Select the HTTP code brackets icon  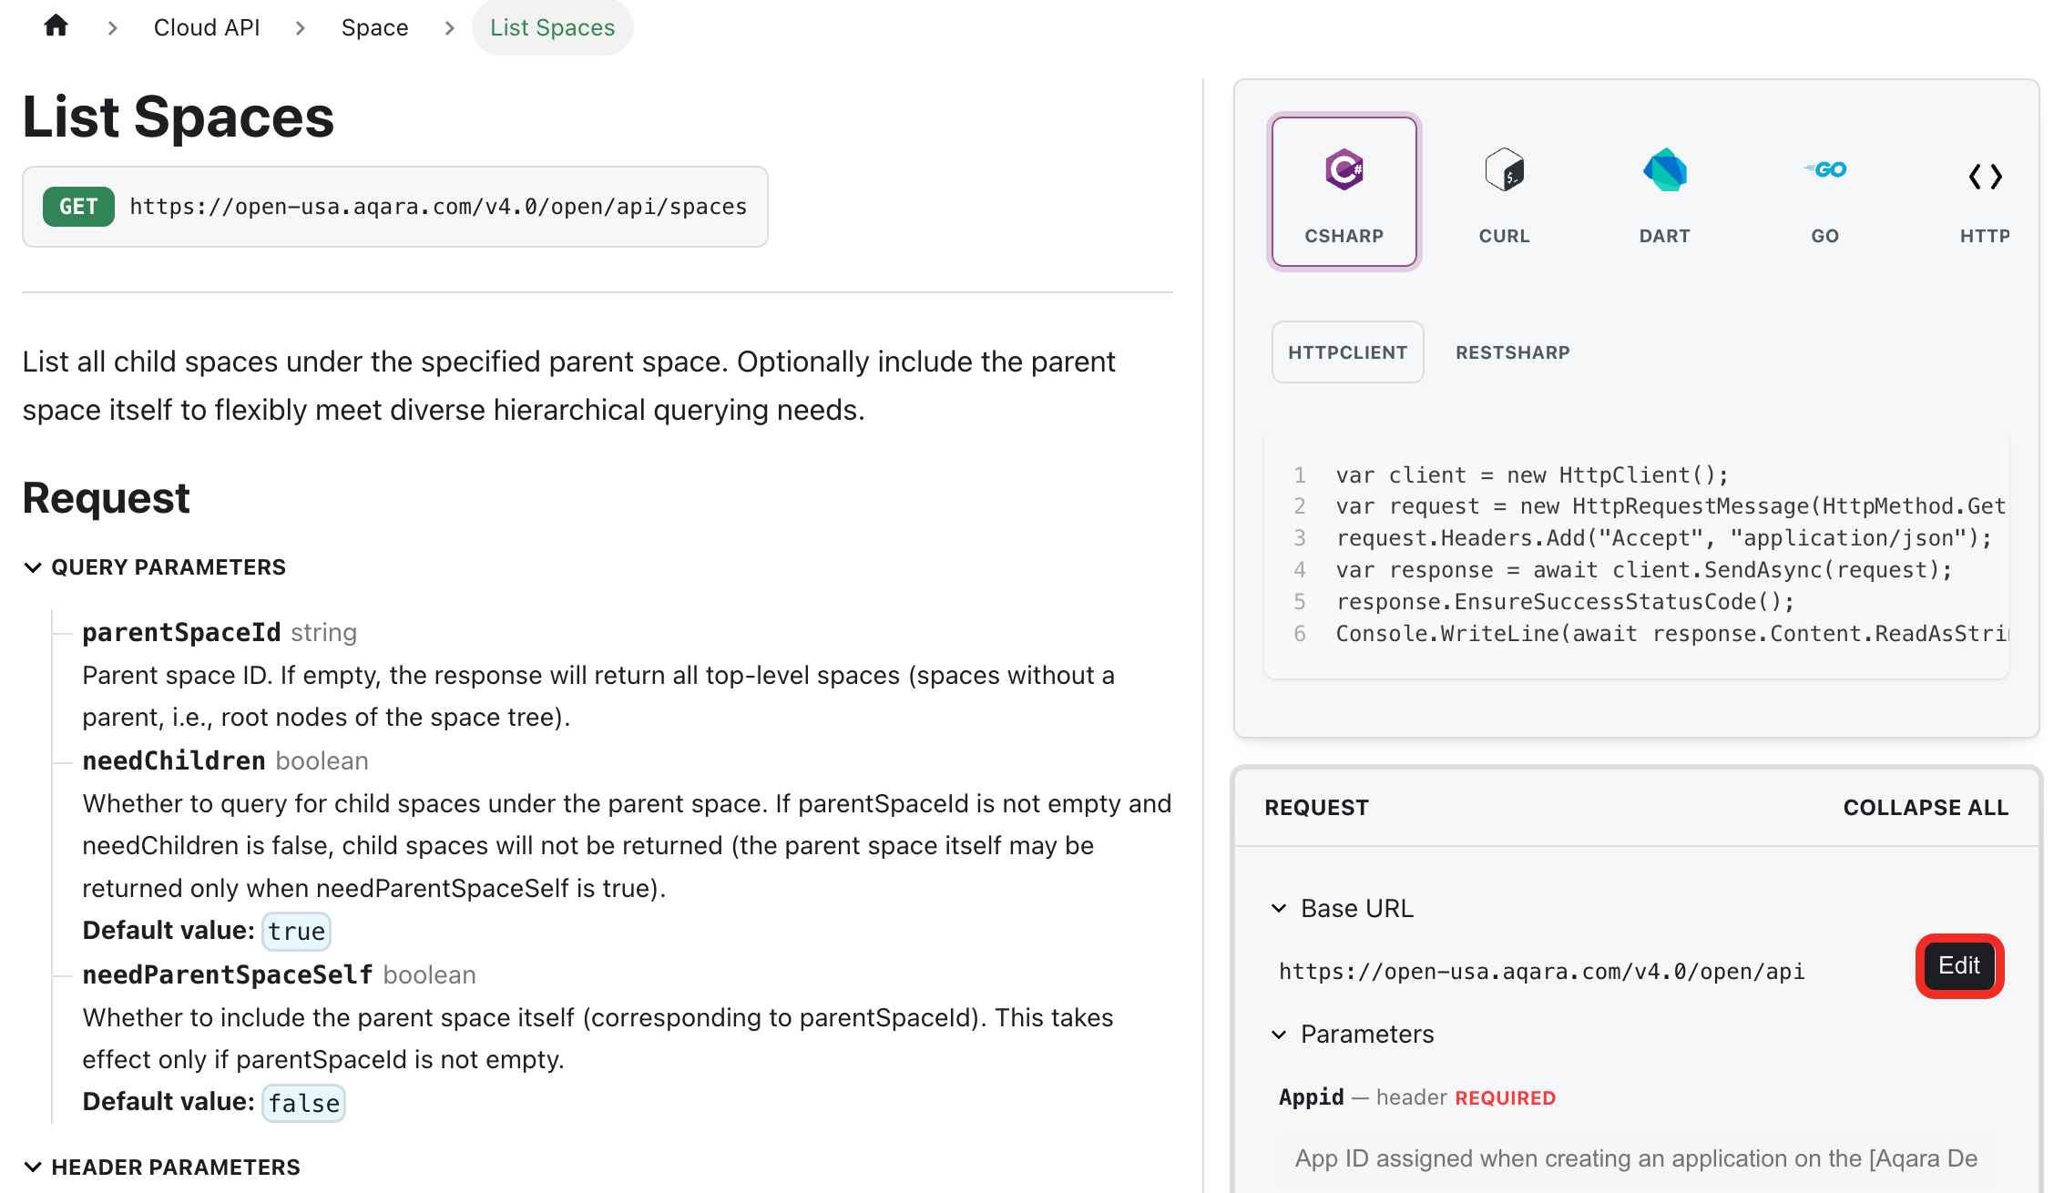tap(1985, 176)
